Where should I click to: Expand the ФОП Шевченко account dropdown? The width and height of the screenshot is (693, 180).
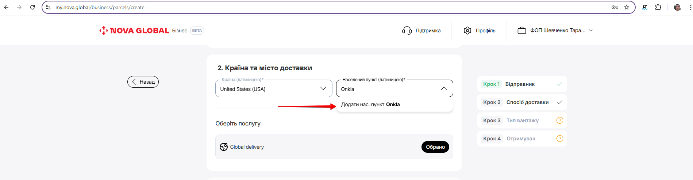590,31
